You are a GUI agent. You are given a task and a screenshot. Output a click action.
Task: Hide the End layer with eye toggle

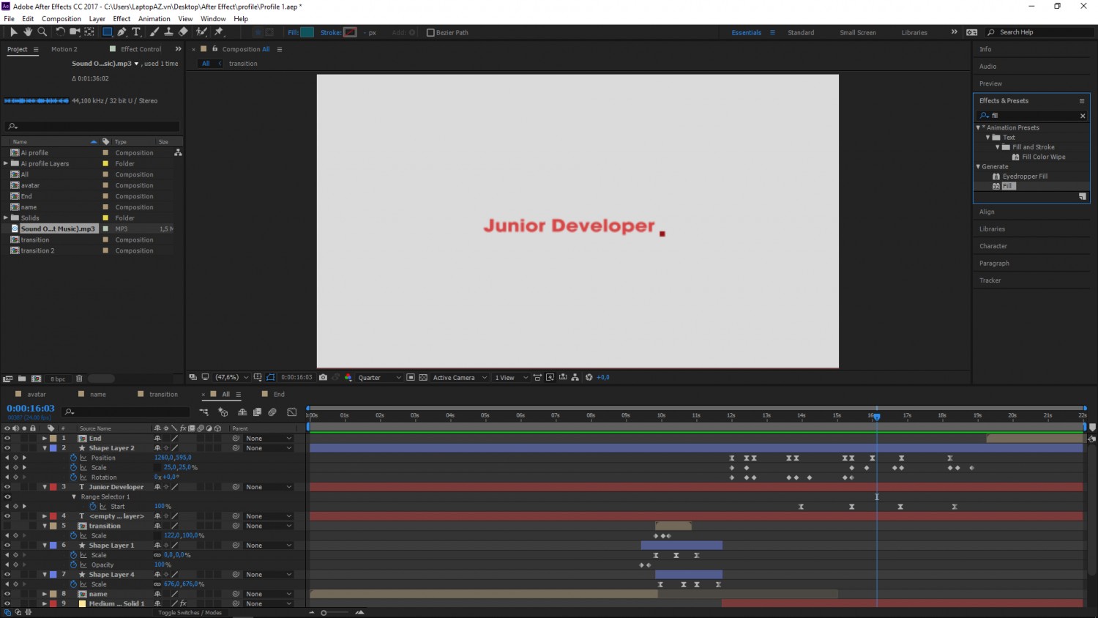[x=7, y=439]
